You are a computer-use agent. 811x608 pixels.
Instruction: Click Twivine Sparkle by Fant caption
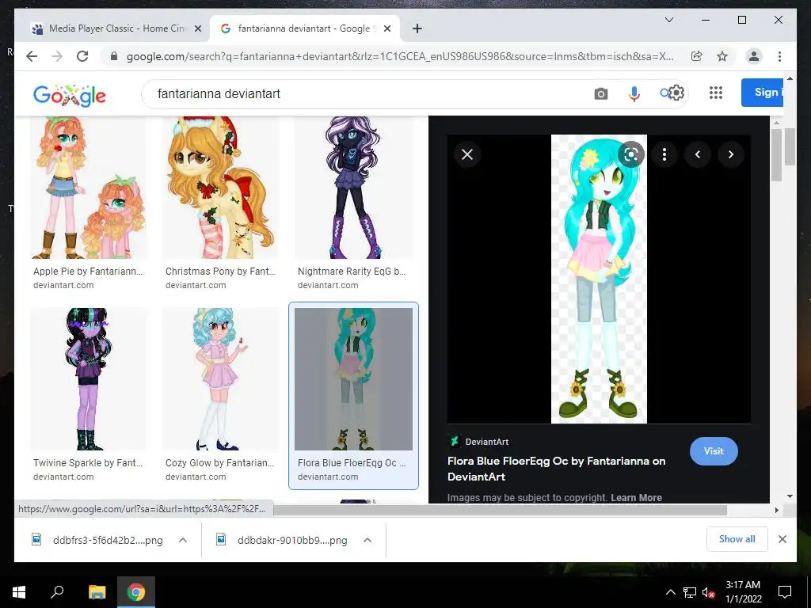coord(87,462)
